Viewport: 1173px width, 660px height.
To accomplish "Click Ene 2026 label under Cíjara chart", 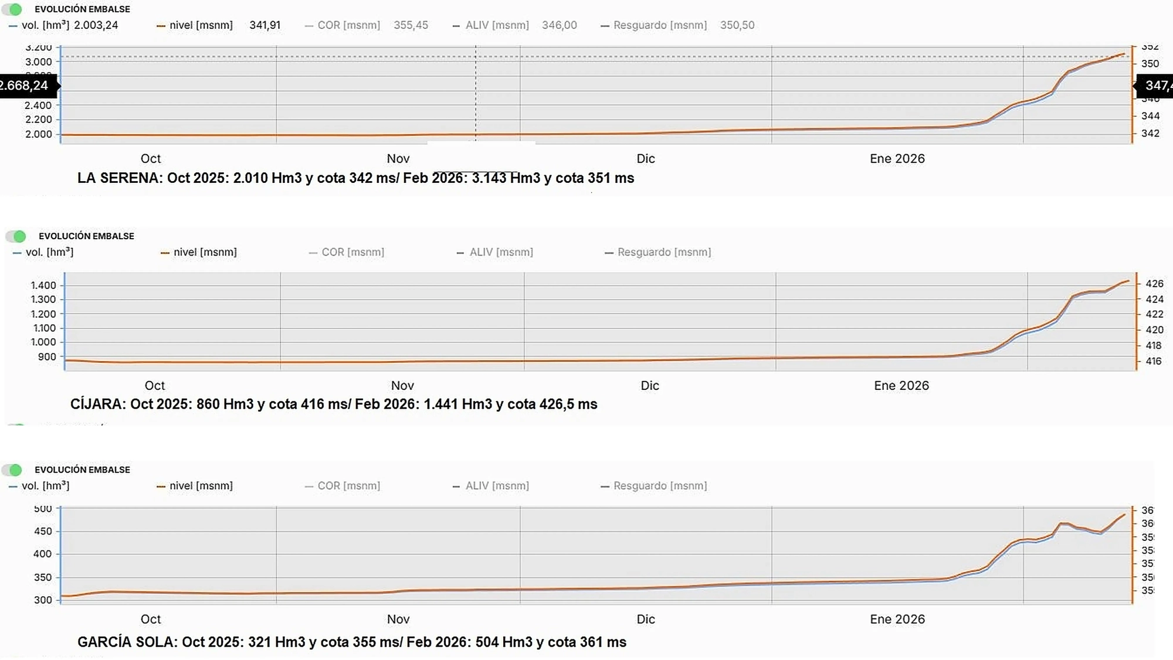I will point(901,386).
